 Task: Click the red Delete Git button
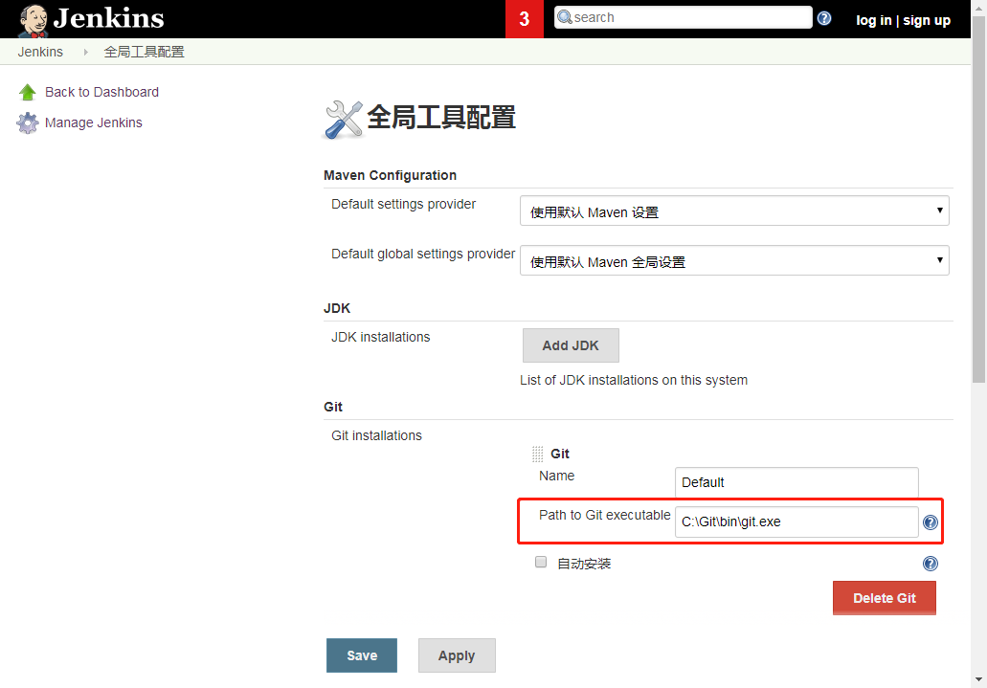click(x=885, y=598)
